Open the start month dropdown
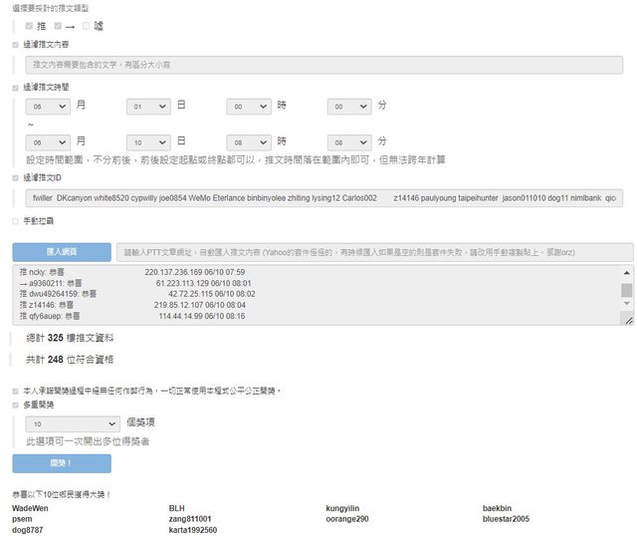 pyautogui.click(x=48, y=105)
